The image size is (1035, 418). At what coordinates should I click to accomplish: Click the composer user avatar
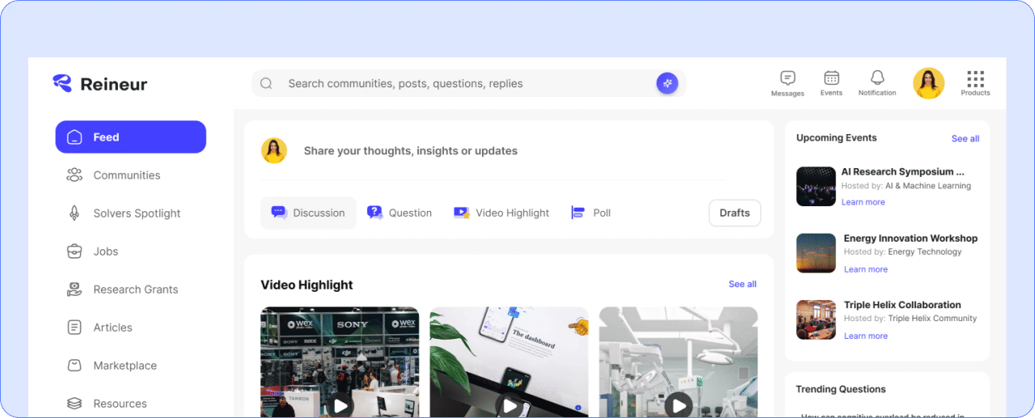[274, 150]
